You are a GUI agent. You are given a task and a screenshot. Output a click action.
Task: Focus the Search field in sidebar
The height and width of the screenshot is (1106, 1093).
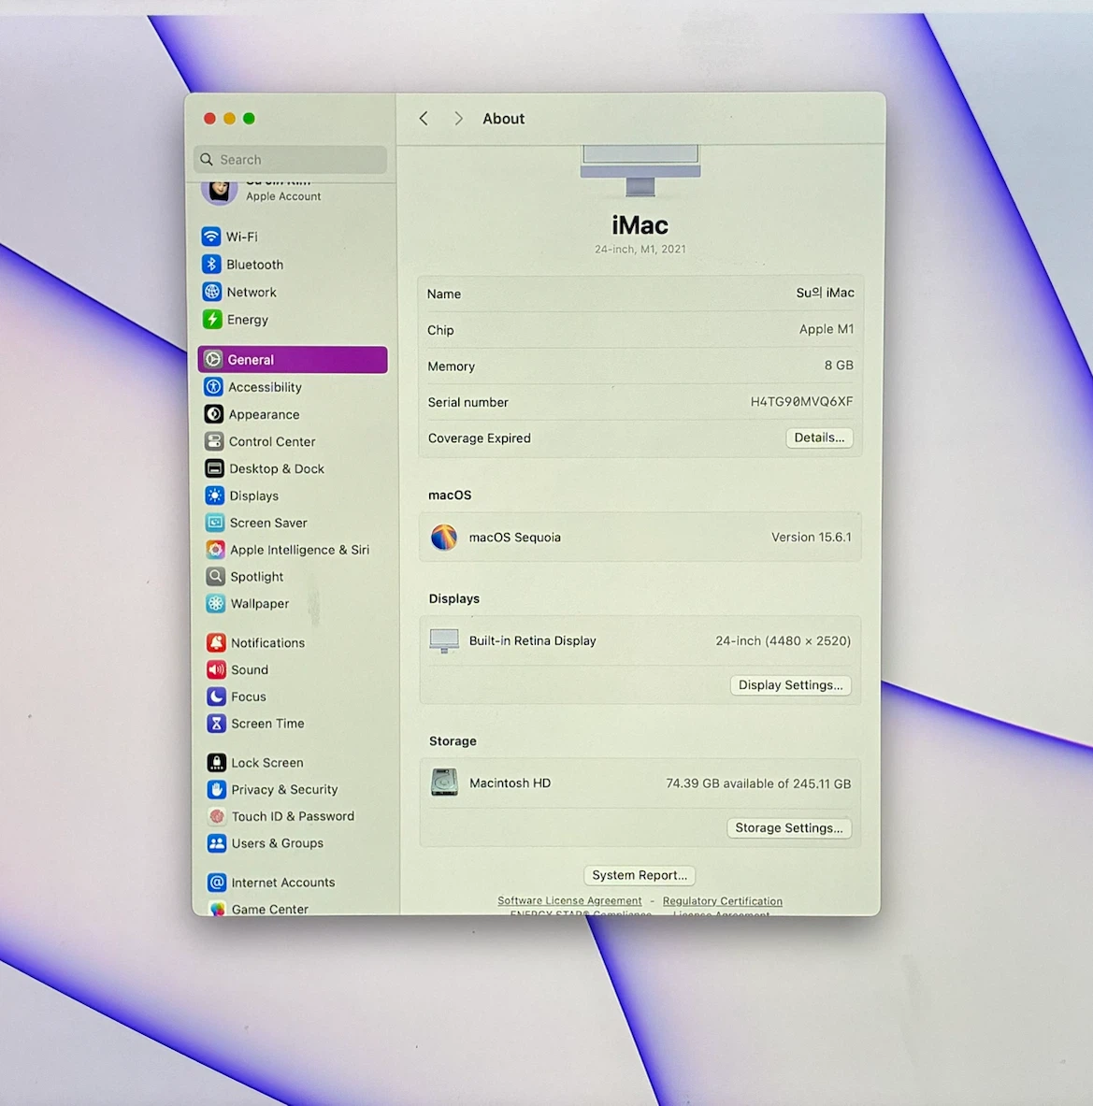click(x=290, y=160)
